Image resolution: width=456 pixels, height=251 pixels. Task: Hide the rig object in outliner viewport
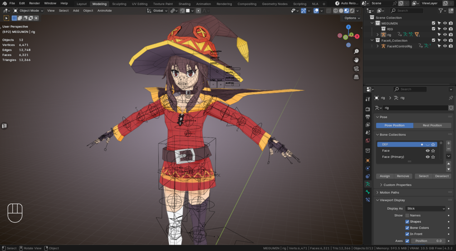pyautogui.click(x=445, y=34)
